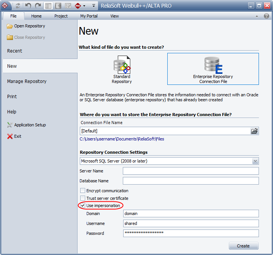Choose the Standard Repository file type
This screenshot has width=273, height=255.
click(122, 69)
